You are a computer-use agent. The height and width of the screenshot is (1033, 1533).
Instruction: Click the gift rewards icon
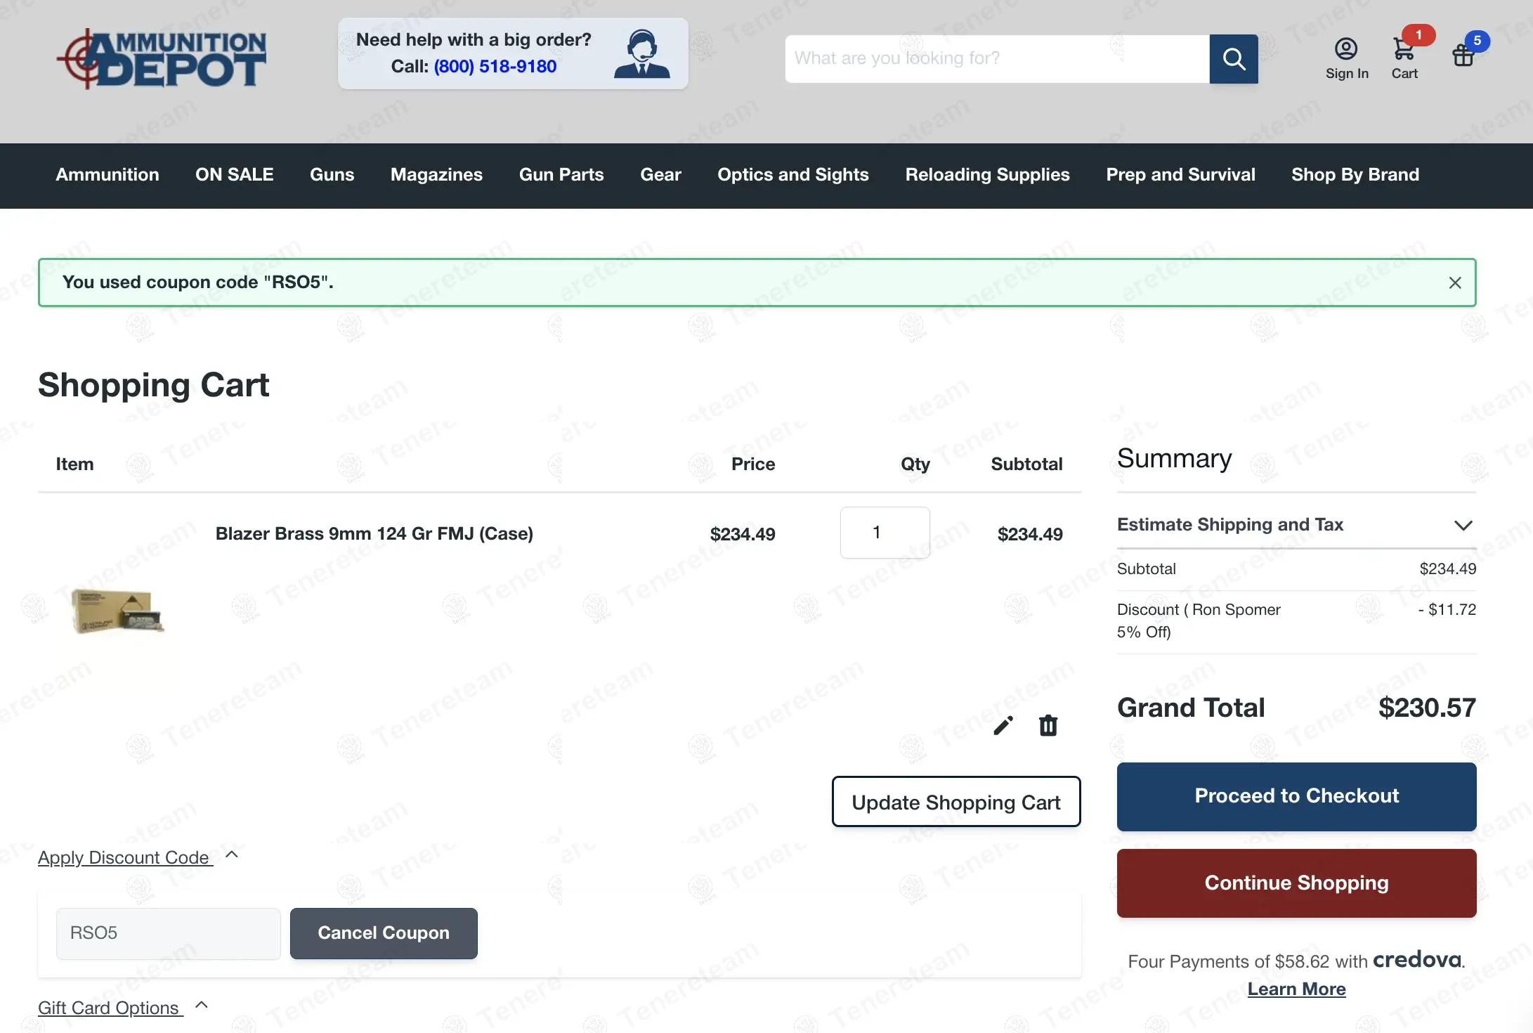(x=1464, y=54)
